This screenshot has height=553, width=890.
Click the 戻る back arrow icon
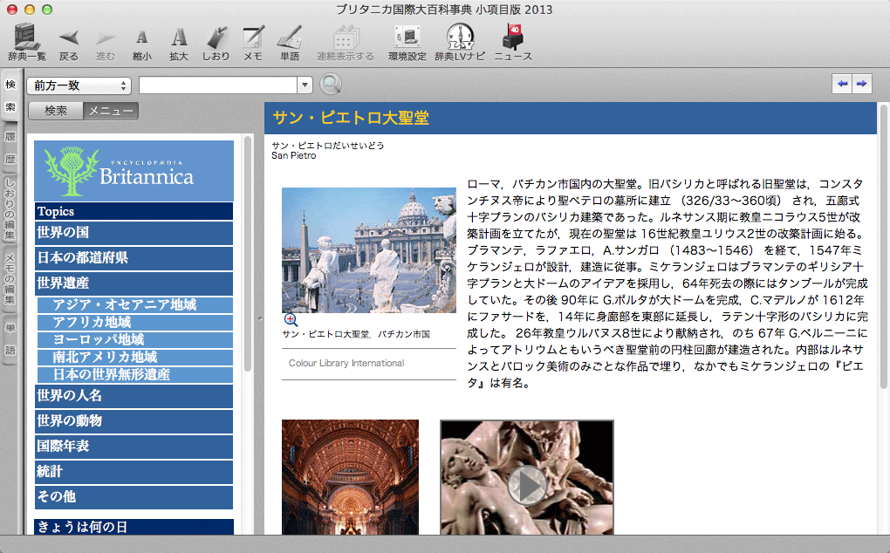tap(68, 39)
